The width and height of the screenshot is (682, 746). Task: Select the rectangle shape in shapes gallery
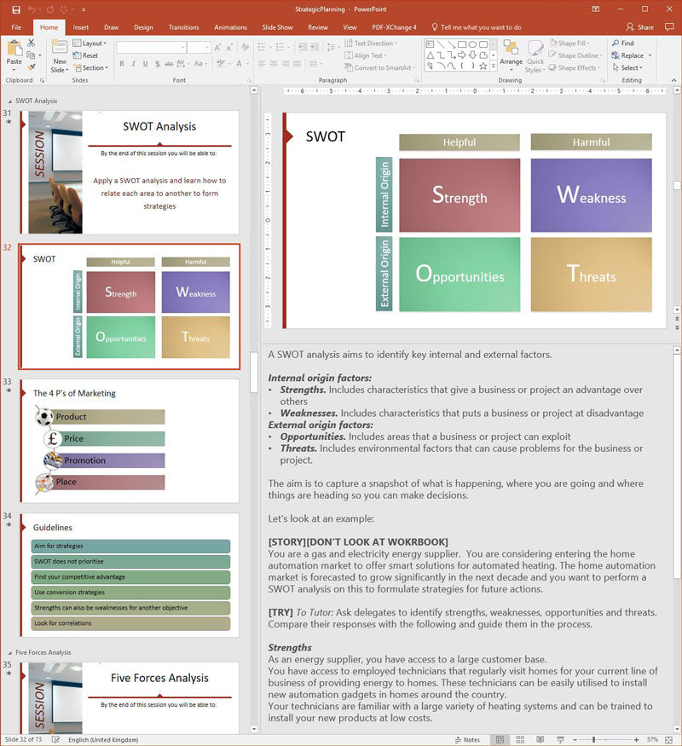pos(462,44)
